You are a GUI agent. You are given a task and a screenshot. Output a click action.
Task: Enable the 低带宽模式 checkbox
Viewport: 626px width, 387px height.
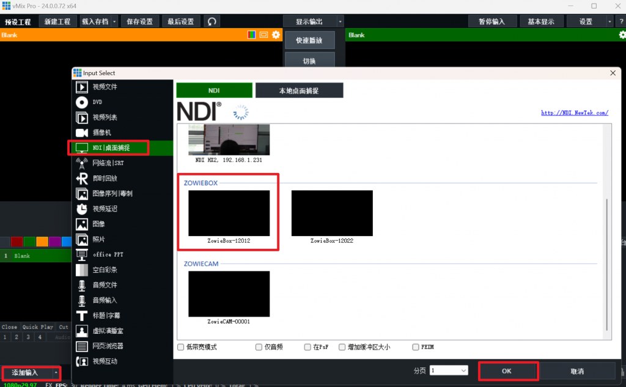pos(181,347)
